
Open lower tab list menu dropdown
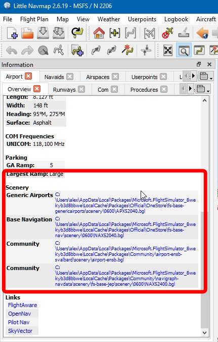click(x=203, y=89)
